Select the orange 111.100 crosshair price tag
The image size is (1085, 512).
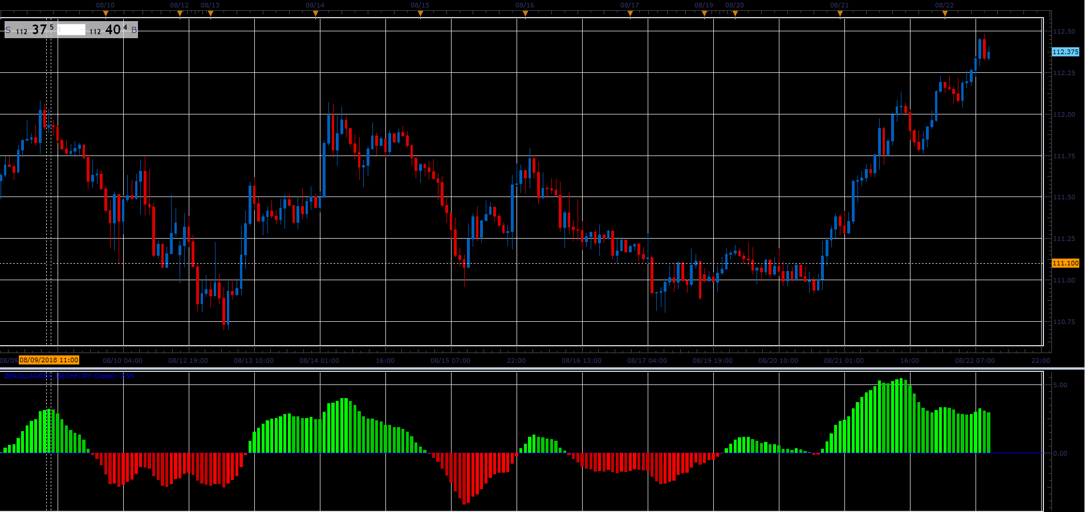(1065, 263)
